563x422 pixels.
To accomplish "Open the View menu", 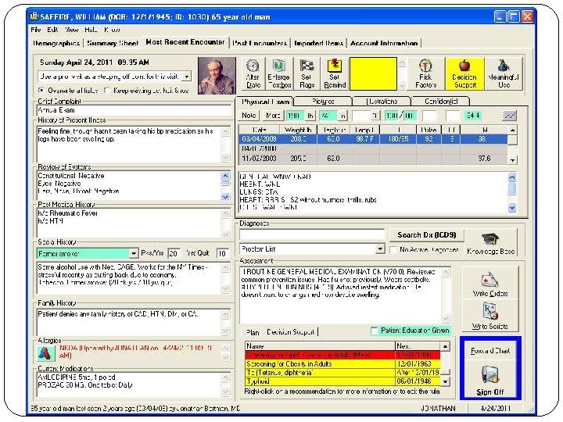I will [x=72, y=30].
